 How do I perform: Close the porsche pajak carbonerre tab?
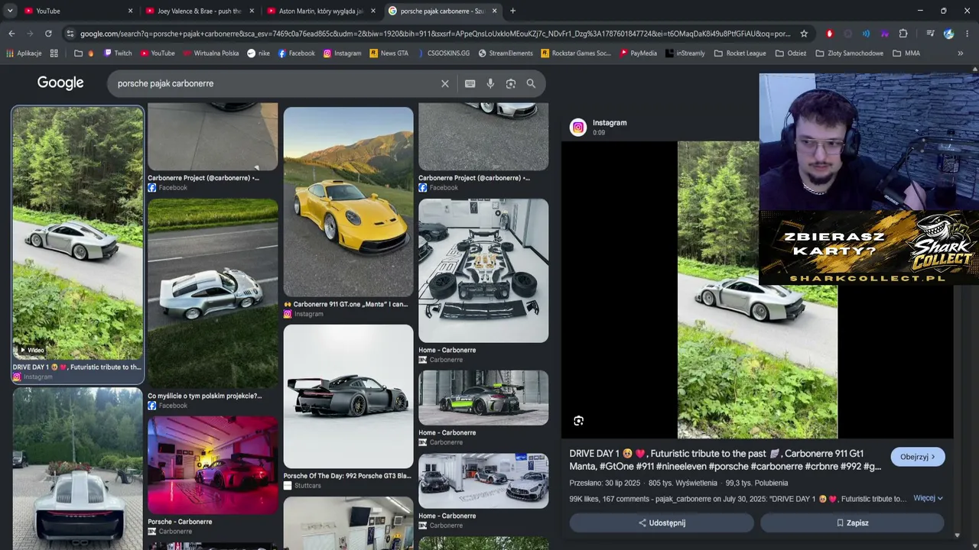495,11
